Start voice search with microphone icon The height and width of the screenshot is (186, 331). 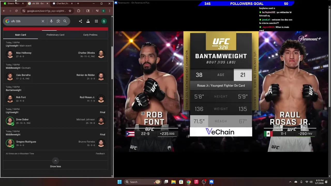[51, 21]
